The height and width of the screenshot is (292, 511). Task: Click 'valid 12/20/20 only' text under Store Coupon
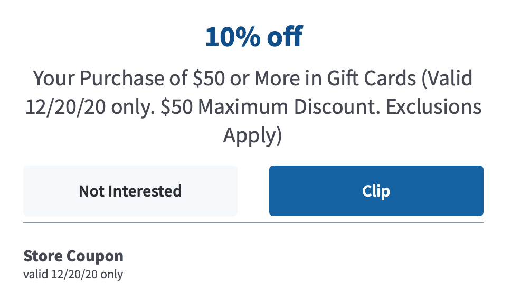pyautogui.click(x=73, y=274)
